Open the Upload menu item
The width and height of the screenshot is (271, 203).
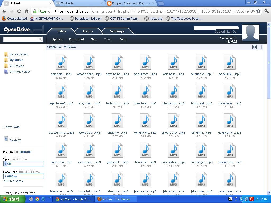(x=57, y=39)
